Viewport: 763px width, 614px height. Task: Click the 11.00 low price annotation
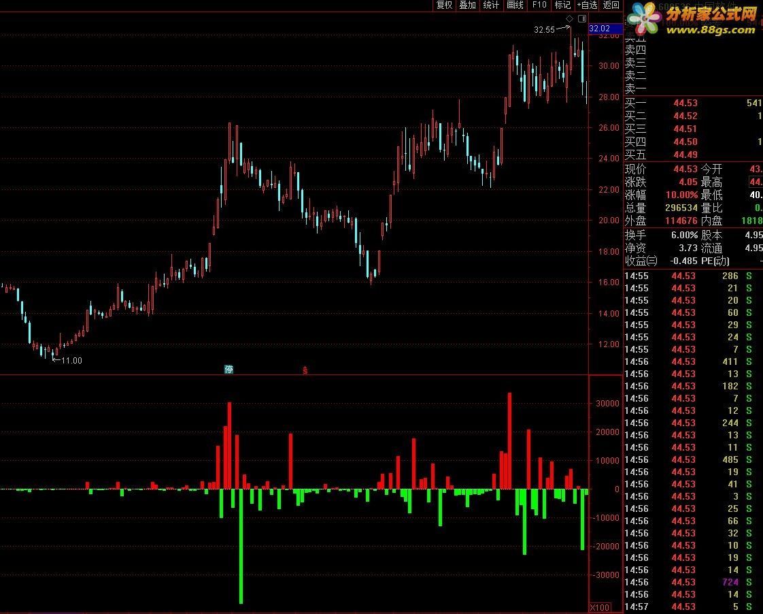(71, 360)
